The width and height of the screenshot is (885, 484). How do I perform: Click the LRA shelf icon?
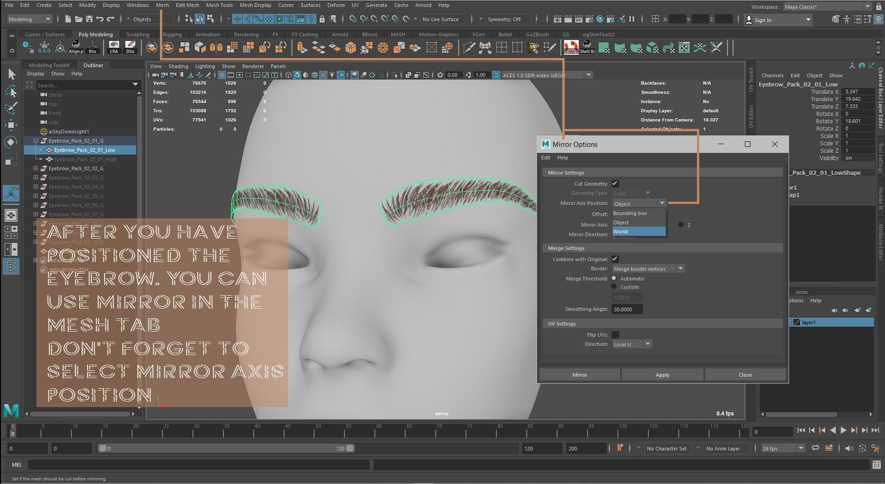tap(114, 47)
